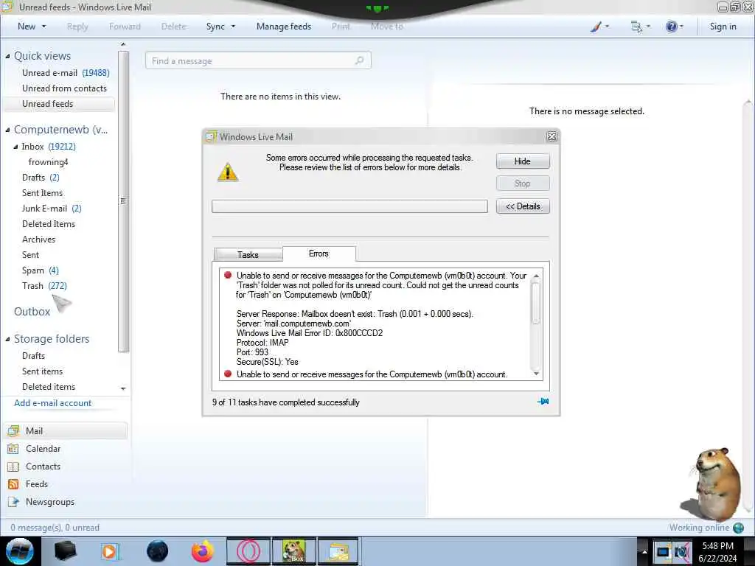The image size is (755, 566).
Task: Switch to Opera in the taskbar
Action: pos(248,551)
